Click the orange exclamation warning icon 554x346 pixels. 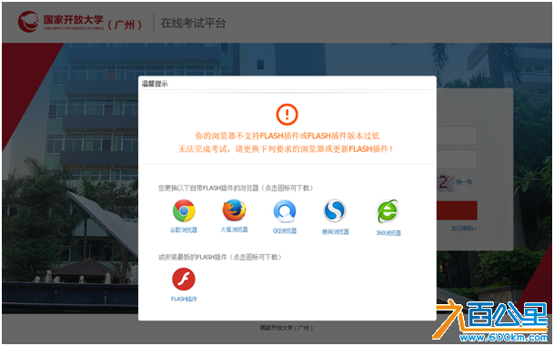click(x=287, y=115)
